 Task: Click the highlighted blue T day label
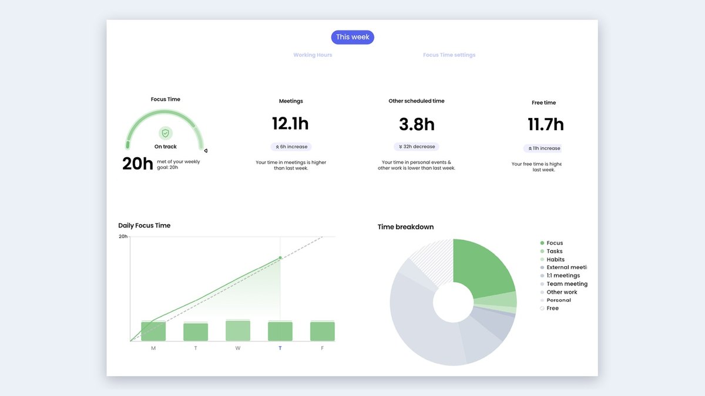point(280,348)
